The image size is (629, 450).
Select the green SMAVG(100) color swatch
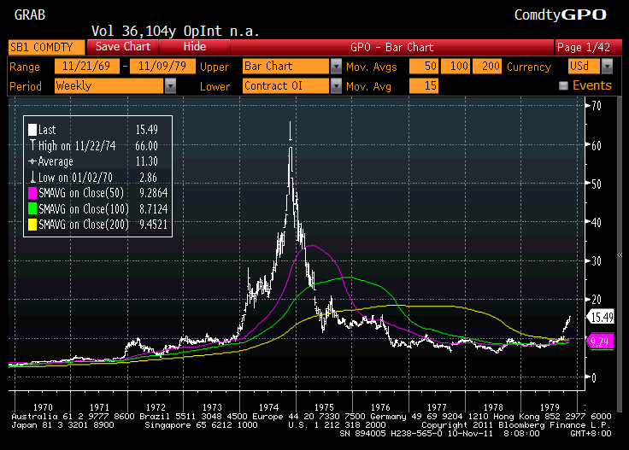pyautogui.click(x=32, y=209)
